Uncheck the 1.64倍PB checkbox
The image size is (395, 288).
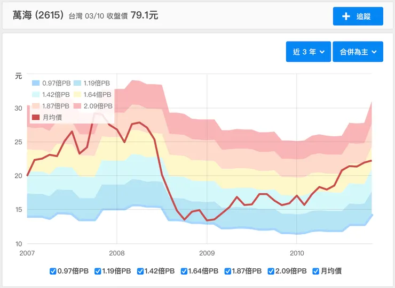184,271
